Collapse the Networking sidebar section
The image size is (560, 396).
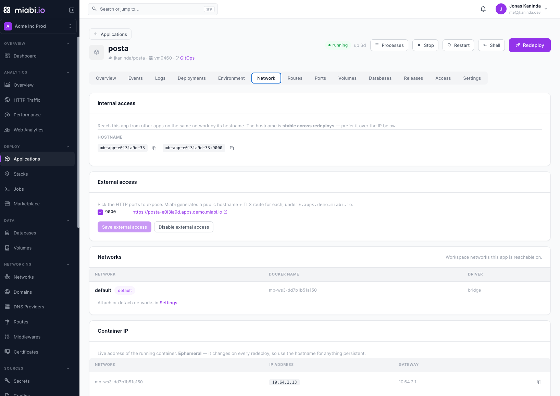[68, 265]
